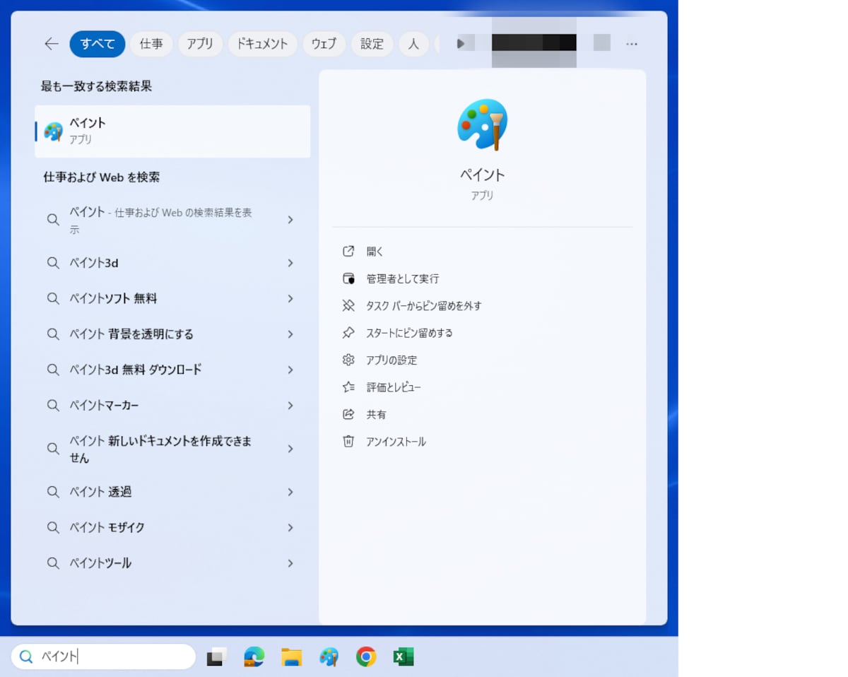Click タスク バーからピン留めを外す

coord(423,306)
